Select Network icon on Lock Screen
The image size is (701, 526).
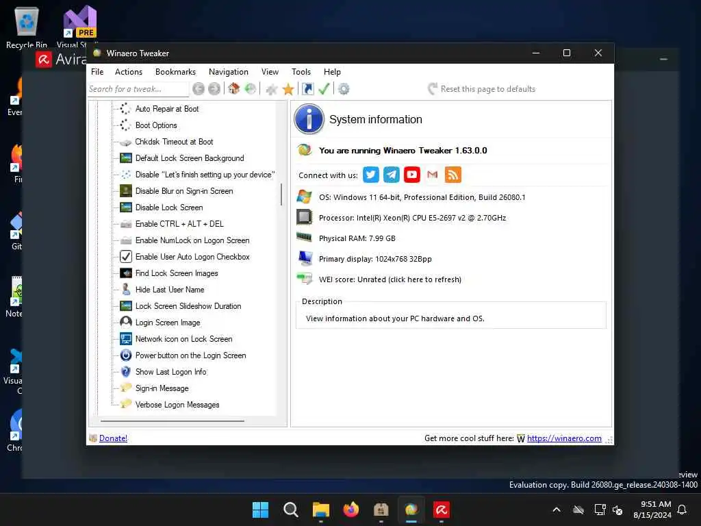pyautogui.click(x=183, y=339)
